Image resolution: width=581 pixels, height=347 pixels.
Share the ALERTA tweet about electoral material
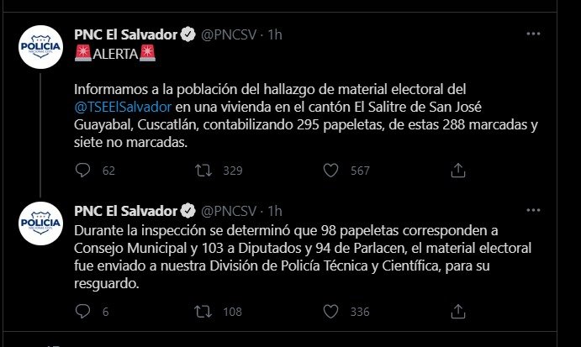pos(457,171)
